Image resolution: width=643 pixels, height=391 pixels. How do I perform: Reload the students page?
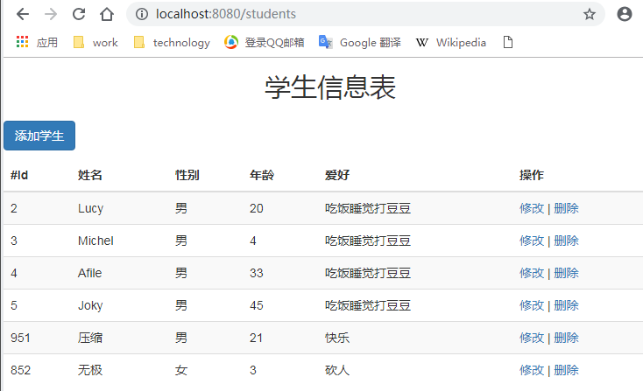(x=79, y=14)
